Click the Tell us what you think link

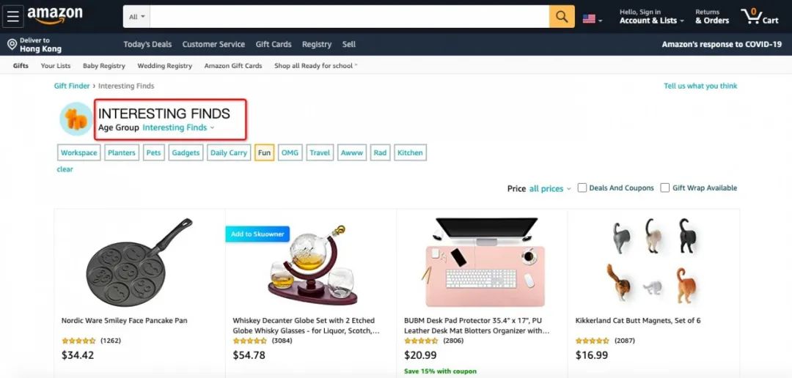coord(700,86)
